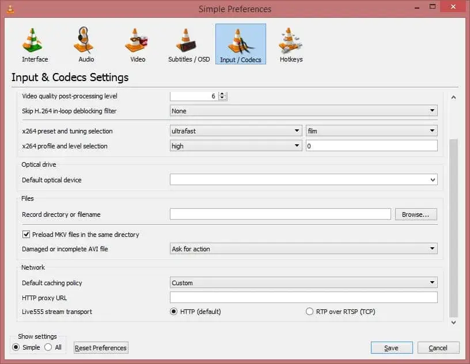
Task: Click the scrollbar up arrow
Action: [x=453, y=97]
